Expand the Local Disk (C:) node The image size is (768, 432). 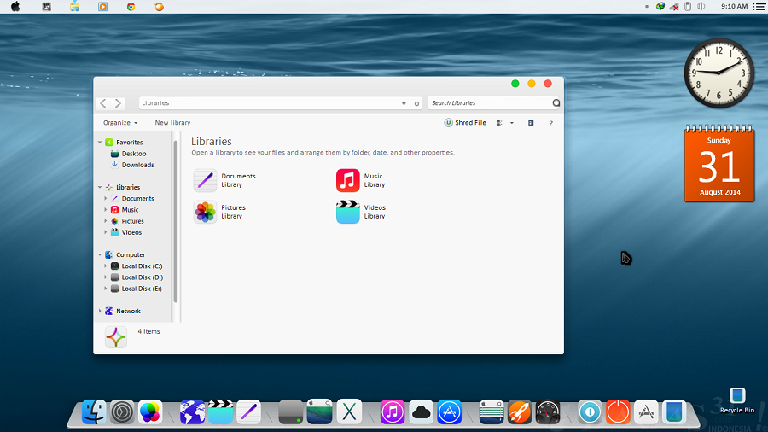106,266
